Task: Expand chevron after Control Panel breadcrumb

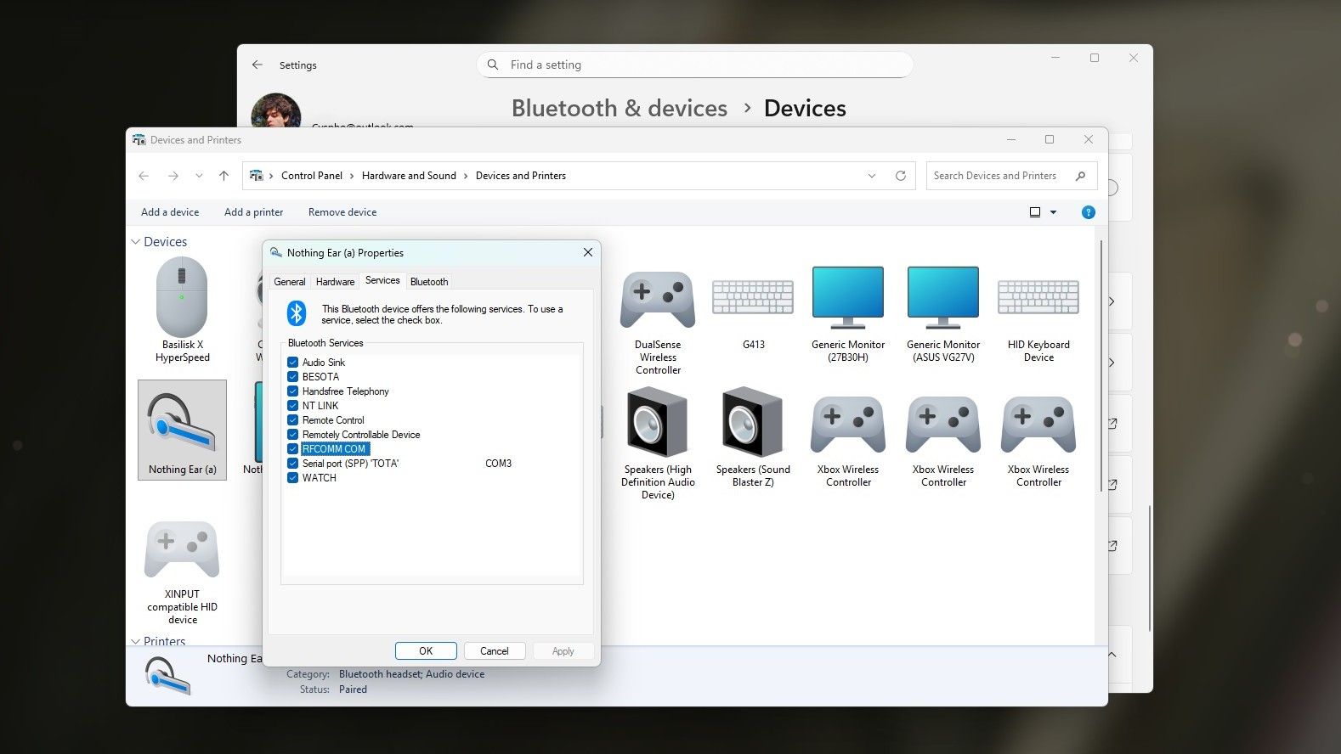Action: (x=352, y=176)
